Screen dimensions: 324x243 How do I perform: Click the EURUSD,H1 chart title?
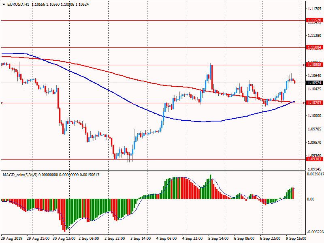tap(18, 4)
